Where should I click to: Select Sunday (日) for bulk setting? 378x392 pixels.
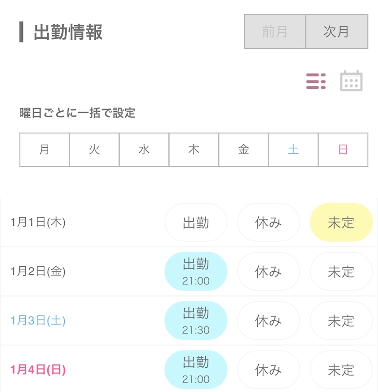point(343,150)
